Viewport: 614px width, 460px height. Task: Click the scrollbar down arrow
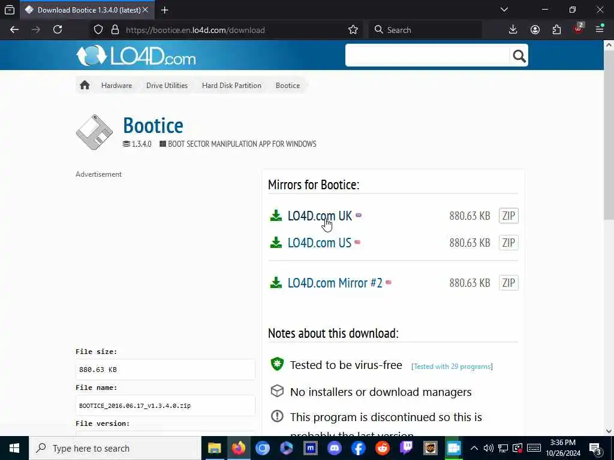click(x=609, y=431)
